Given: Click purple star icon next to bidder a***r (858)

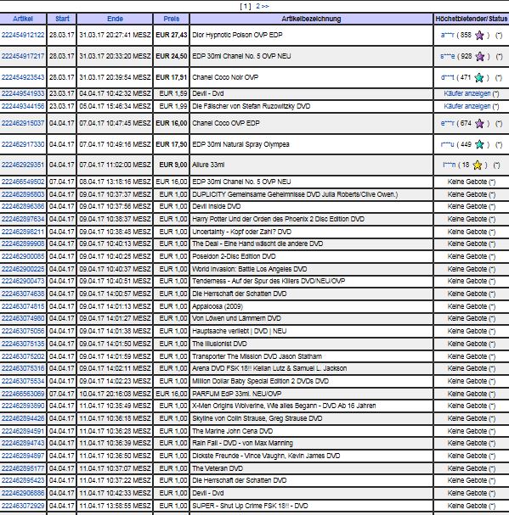Looking at the screenshot, I should (x=479, y=35).
